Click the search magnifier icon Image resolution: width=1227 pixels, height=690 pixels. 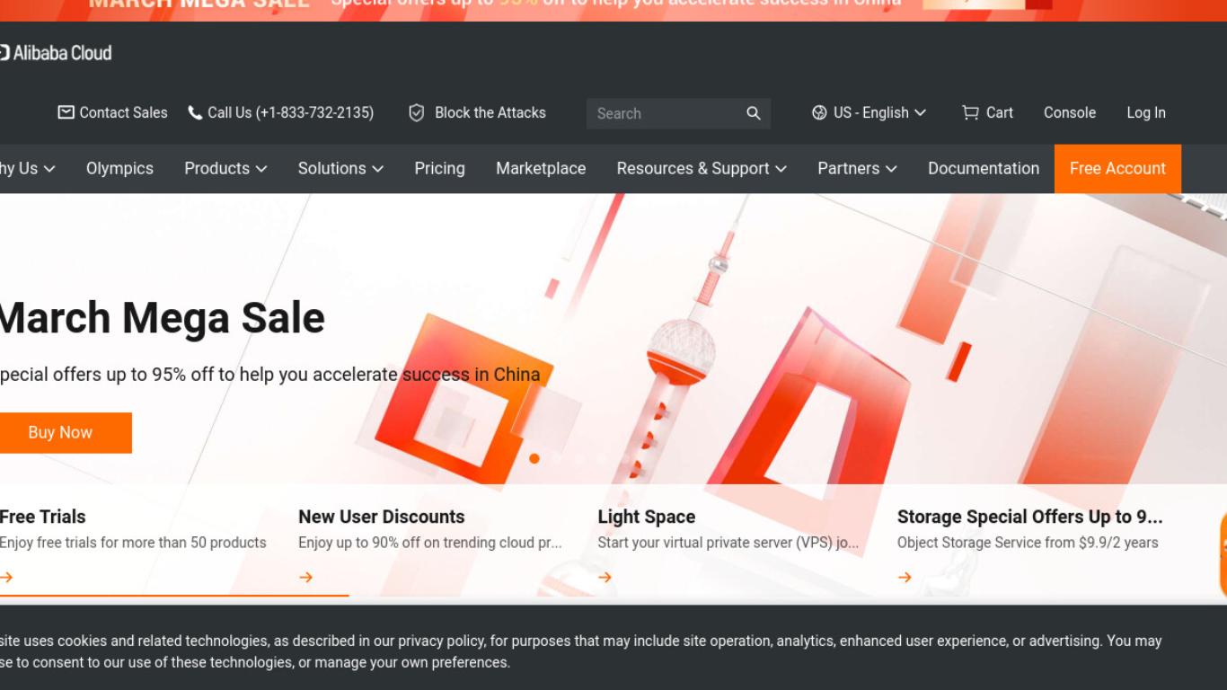click(754, 113)
